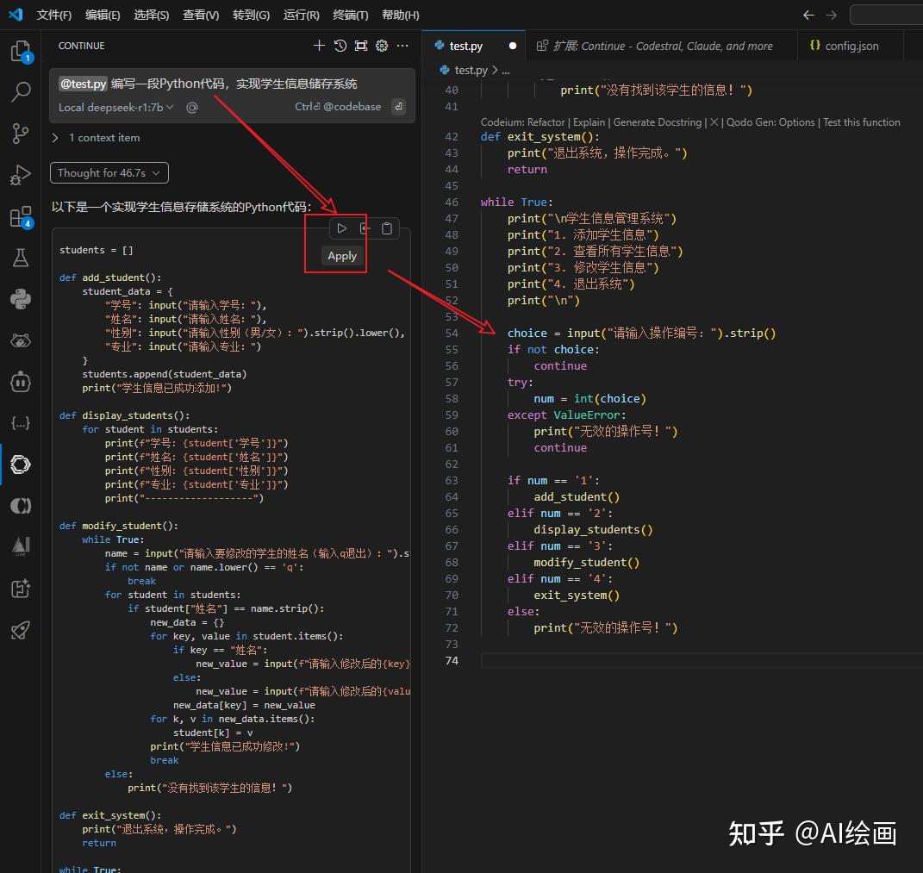Open Continue settings gear icon
Screen dimensions: 923x873
(x=382, y=46)
